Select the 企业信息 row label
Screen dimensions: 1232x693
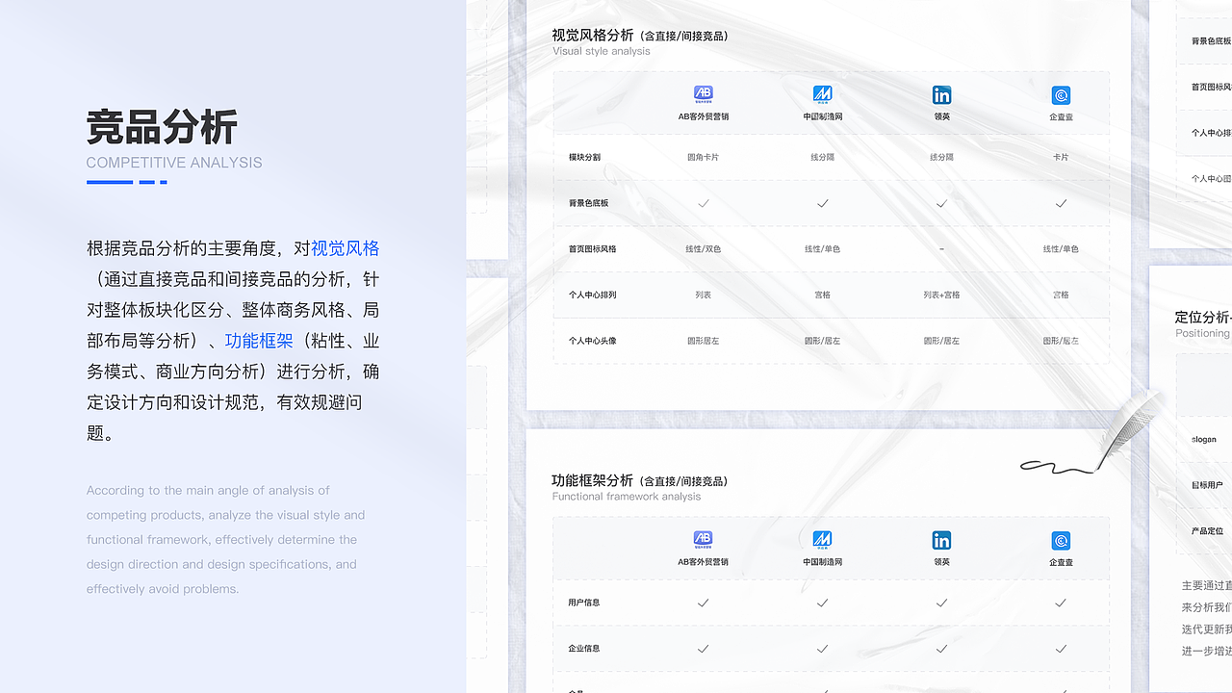click(584, 649)
